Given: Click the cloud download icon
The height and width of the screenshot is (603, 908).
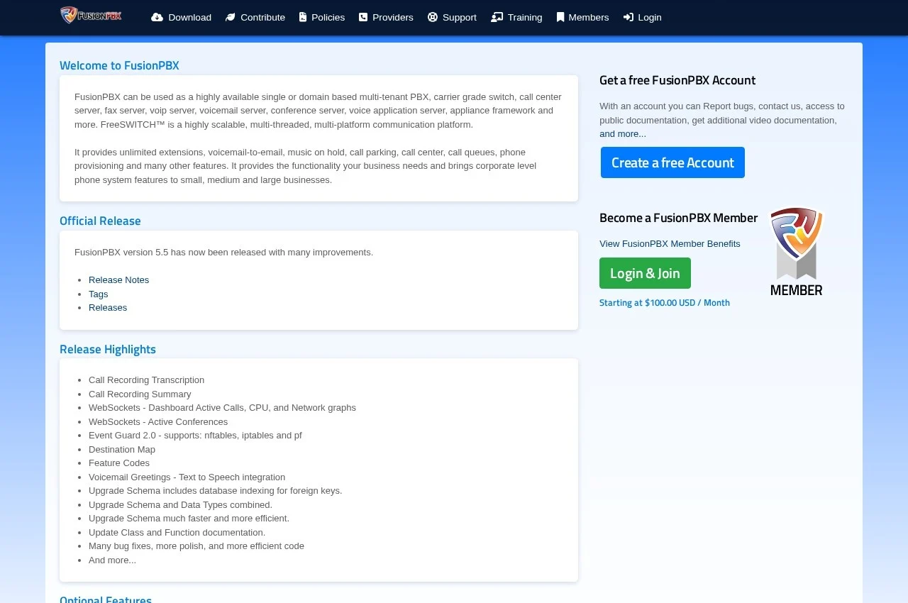Looking at the screenshot, I should pos(157,17).
